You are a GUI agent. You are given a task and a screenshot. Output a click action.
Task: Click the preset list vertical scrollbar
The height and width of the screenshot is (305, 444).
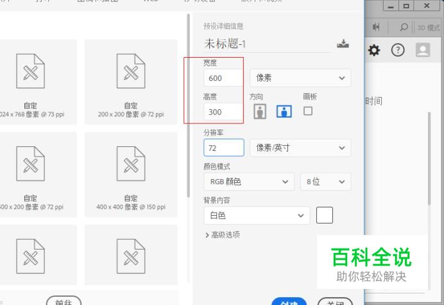click(x=188, y=105)
